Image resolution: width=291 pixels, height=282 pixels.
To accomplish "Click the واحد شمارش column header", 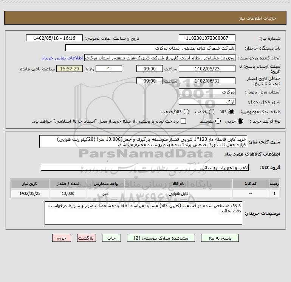I will tap(105, 184).
